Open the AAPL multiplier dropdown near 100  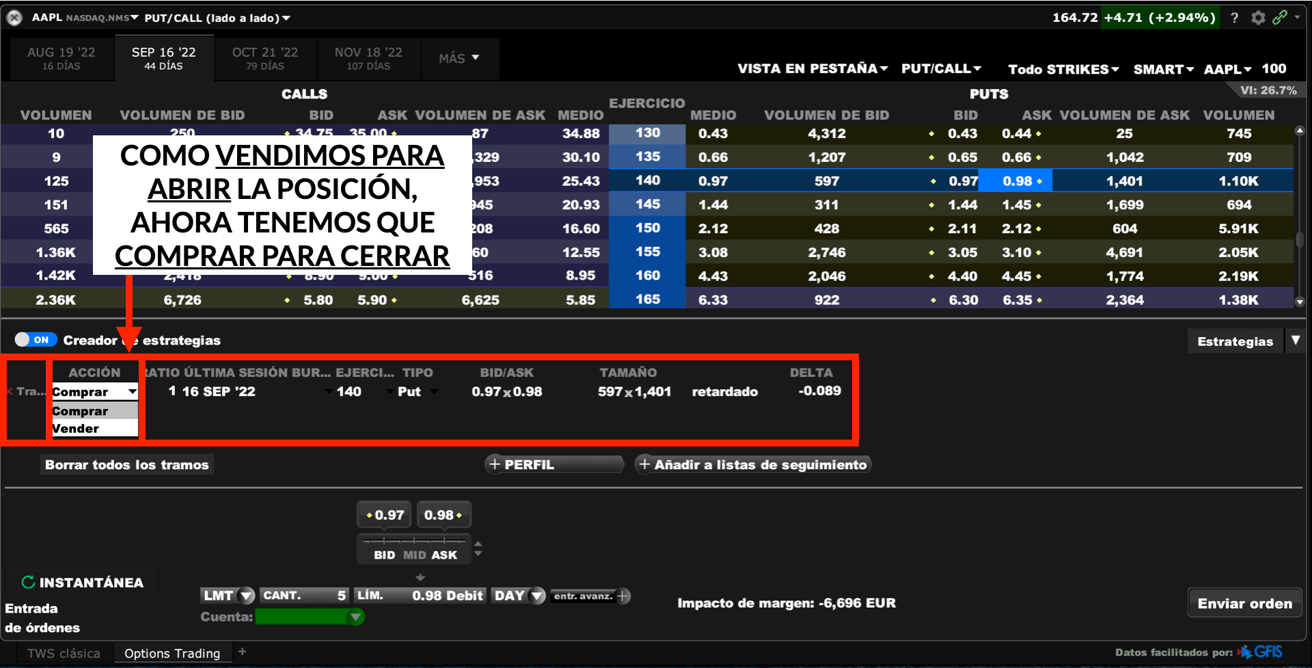point(1227,69)
